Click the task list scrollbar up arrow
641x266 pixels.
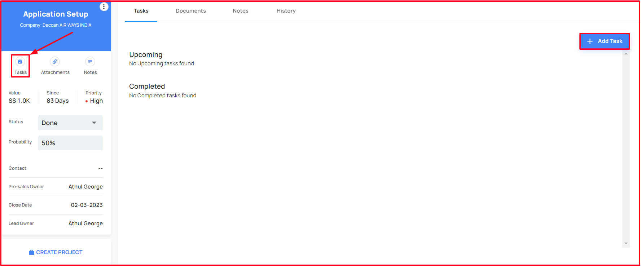click(x=626, y=54)
